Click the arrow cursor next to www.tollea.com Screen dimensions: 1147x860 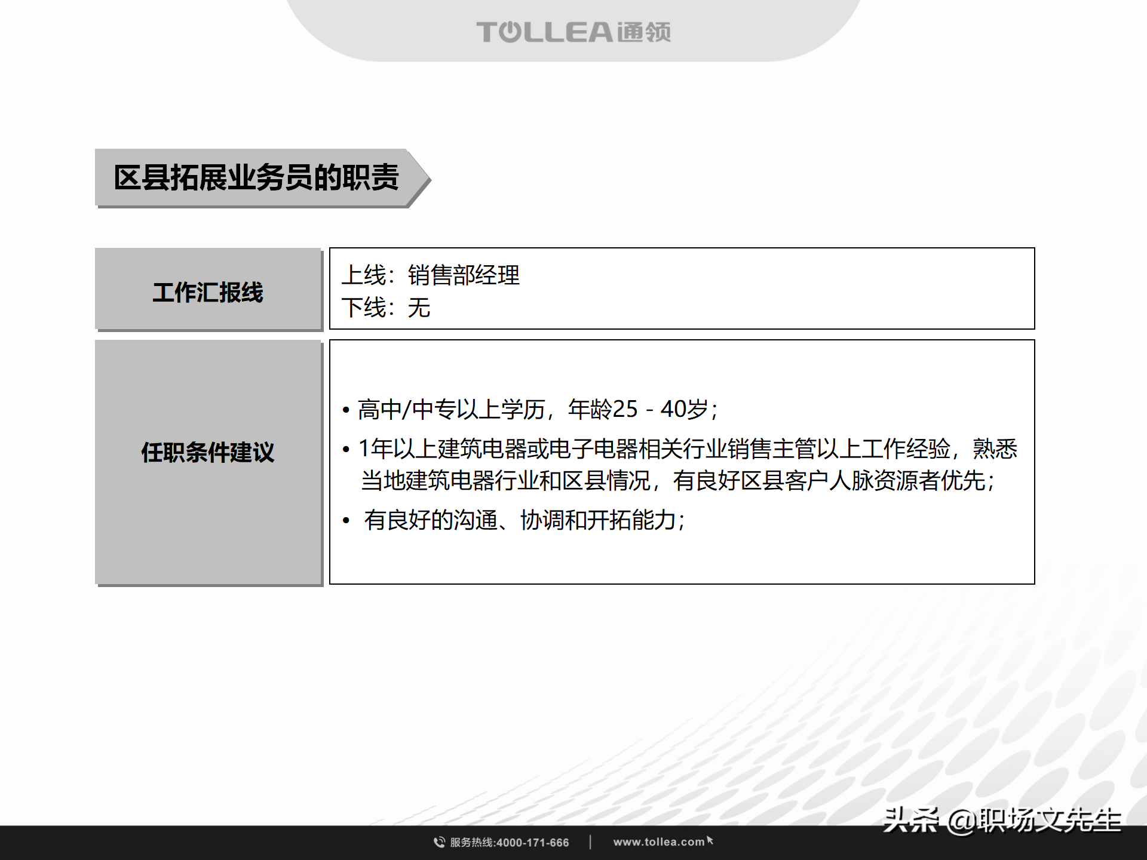(x=711, y=840)
